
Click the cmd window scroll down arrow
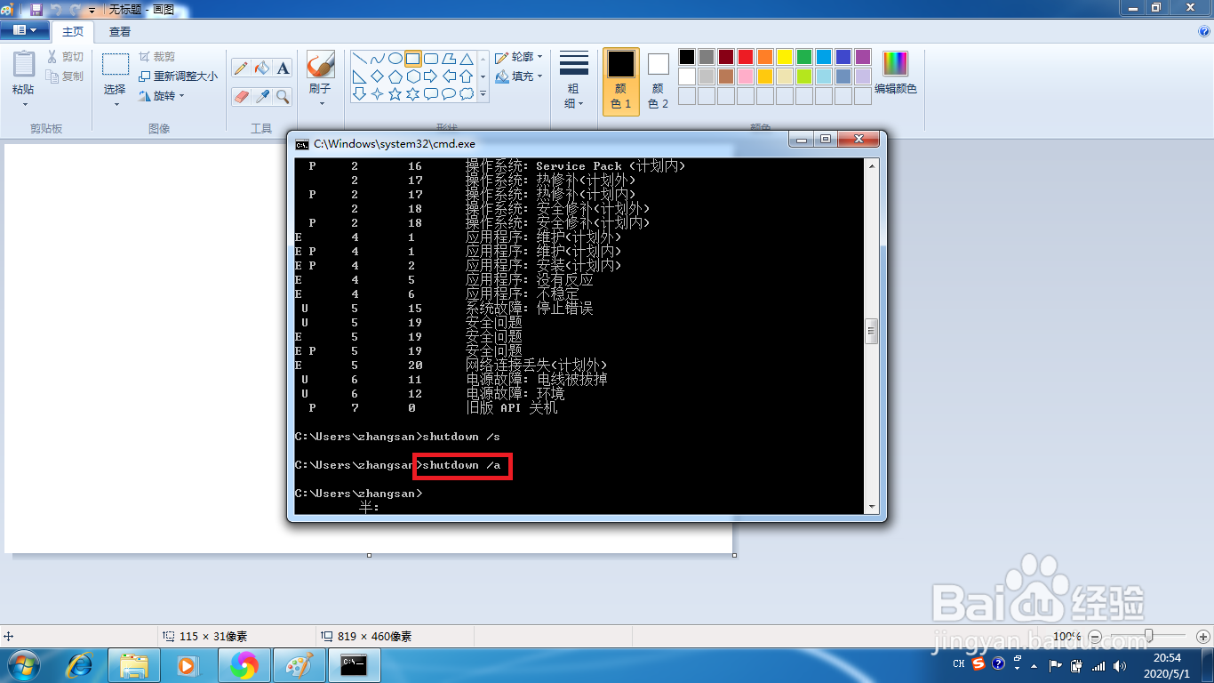point(872,507)
